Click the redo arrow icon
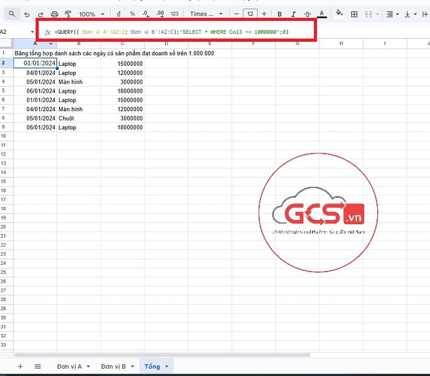Viewport: 430px width, 376px height. click(41, 14)
